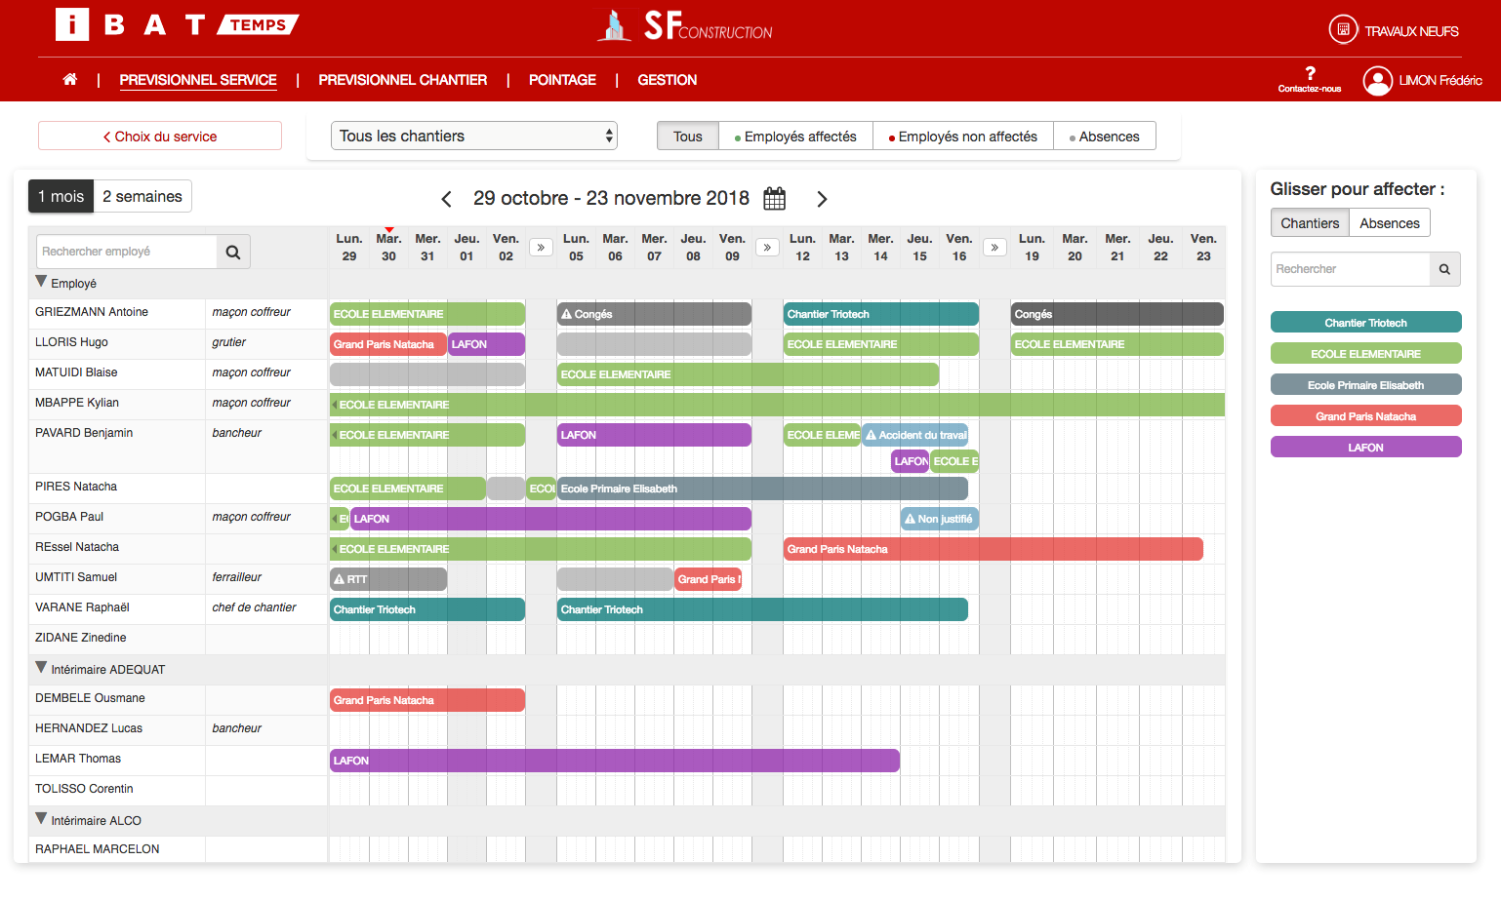Screen dimensions: 1501x900
Task: Click the TRAVAUX NEUFS calculator icon
Action: pos(1343,30)
